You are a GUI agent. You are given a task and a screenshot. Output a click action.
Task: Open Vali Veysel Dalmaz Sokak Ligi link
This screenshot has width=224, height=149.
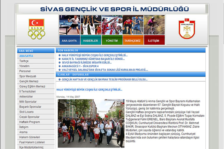(x=105, y=70)
